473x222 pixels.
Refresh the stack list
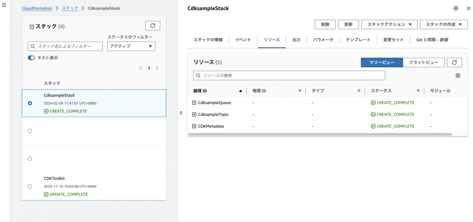point(152,26)
